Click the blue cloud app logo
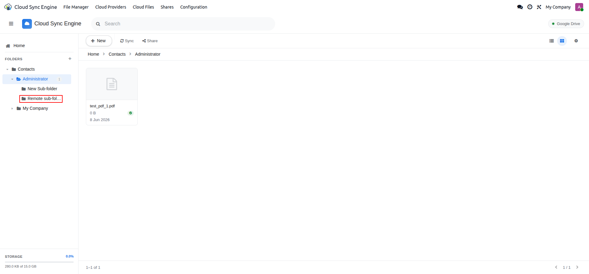The width and height of the screenshot is (589, 274). 27,24
